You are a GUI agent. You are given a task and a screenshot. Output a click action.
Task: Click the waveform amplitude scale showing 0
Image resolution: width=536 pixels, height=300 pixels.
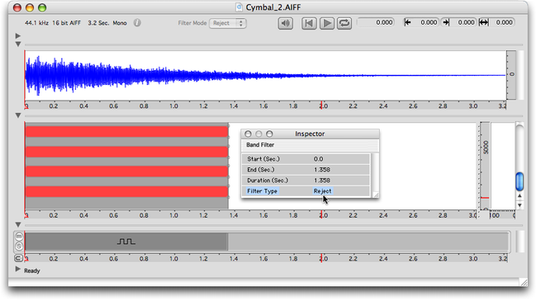511,75
